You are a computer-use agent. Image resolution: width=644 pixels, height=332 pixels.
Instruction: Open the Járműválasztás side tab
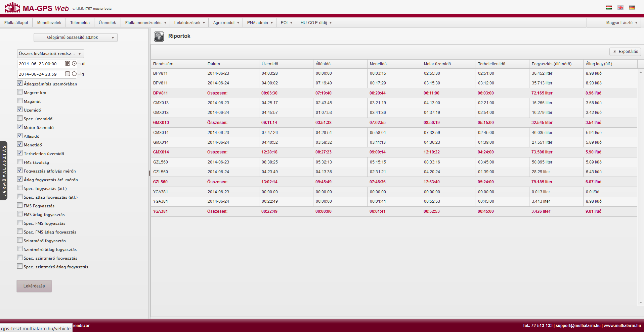(x=4, y=171)
